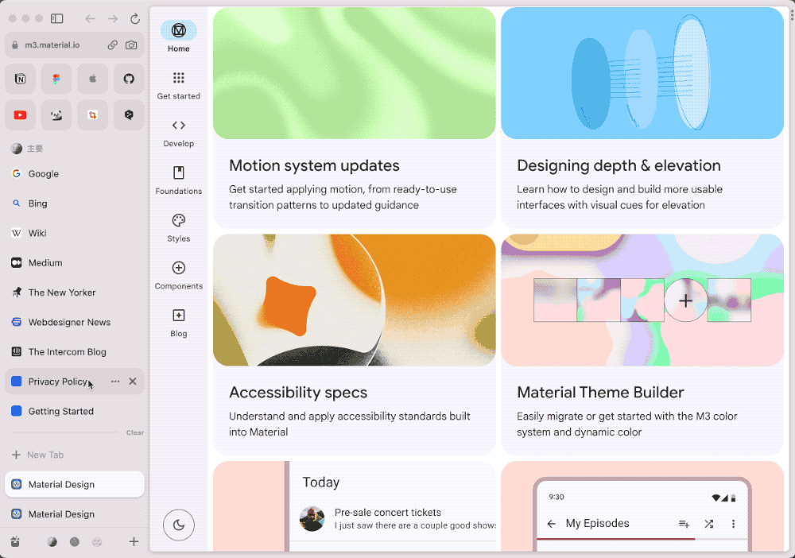Open the Google pinned tab

75,174
